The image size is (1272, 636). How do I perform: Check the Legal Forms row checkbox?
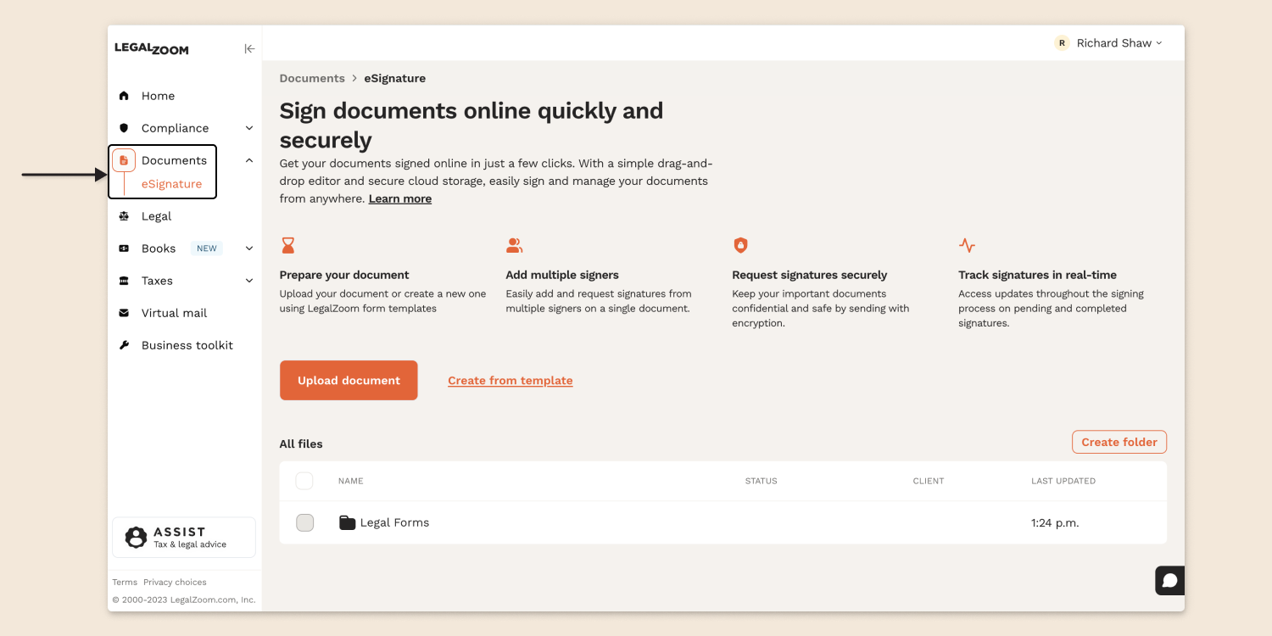pyautogui.click(x=304, y=522)
